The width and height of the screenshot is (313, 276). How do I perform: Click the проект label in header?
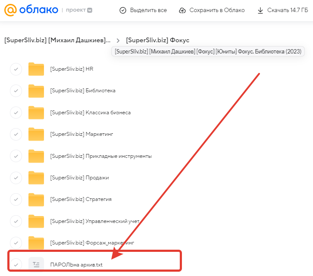[x=75, y=10]
